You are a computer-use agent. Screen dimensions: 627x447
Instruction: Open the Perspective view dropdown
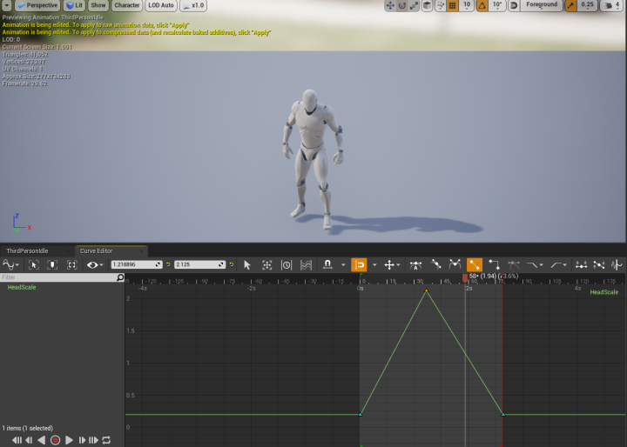point(37,5)
